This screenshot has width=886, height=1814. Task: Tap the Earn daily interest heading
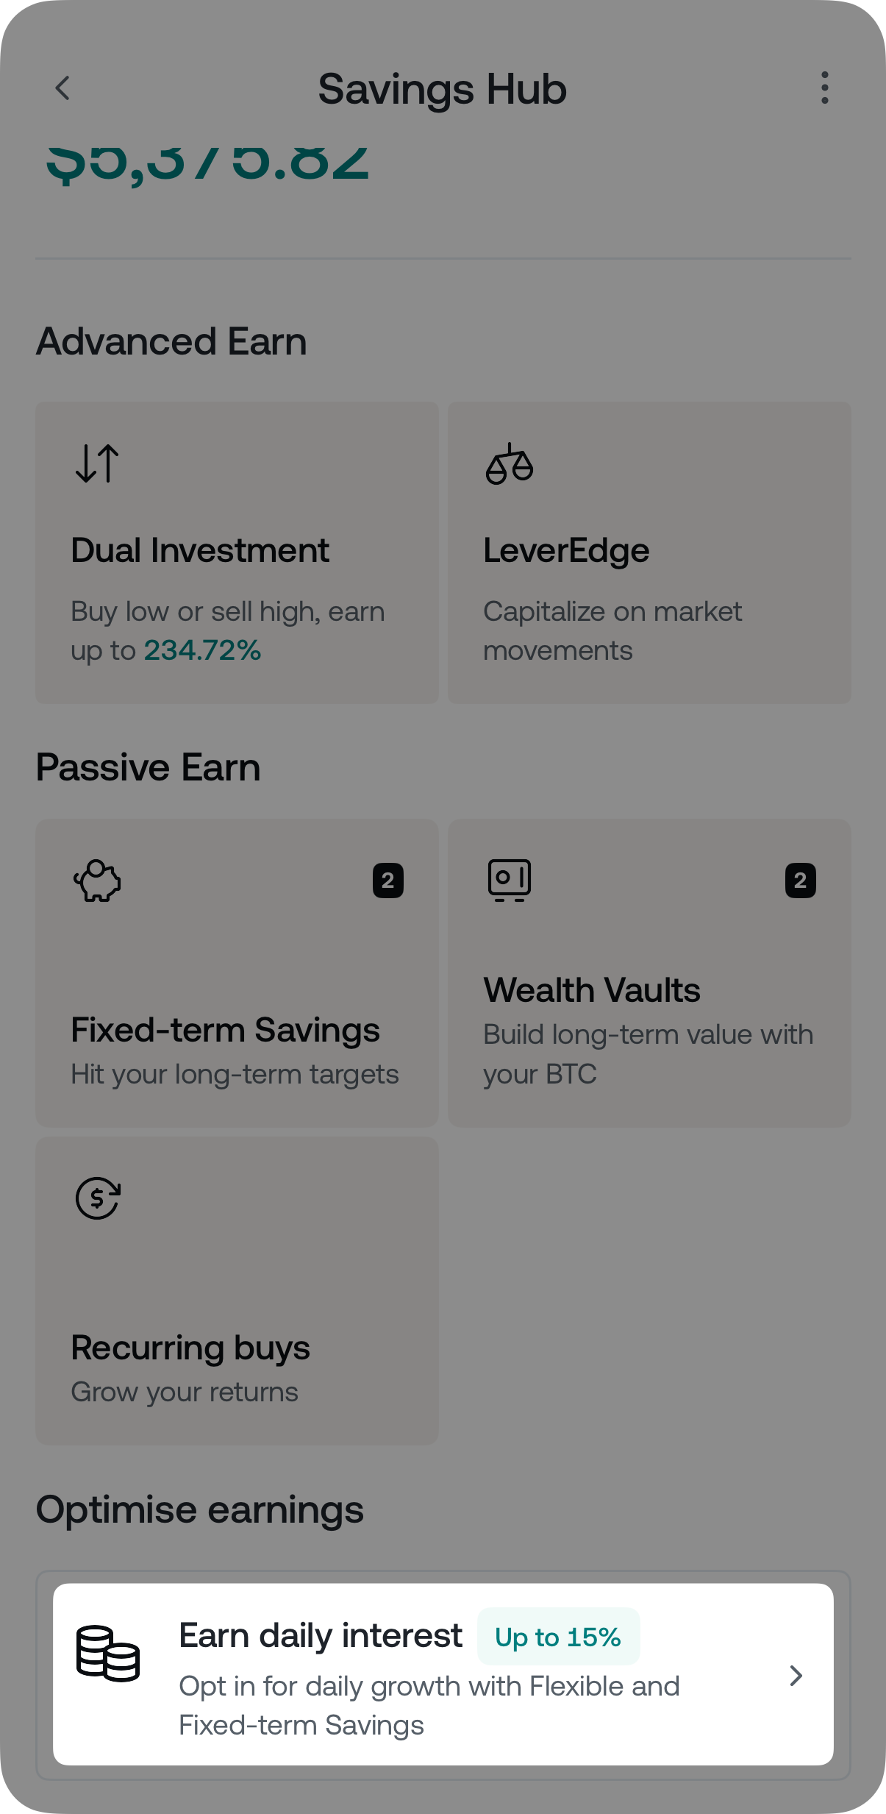pyautogui.click(x=321, y=1636)
